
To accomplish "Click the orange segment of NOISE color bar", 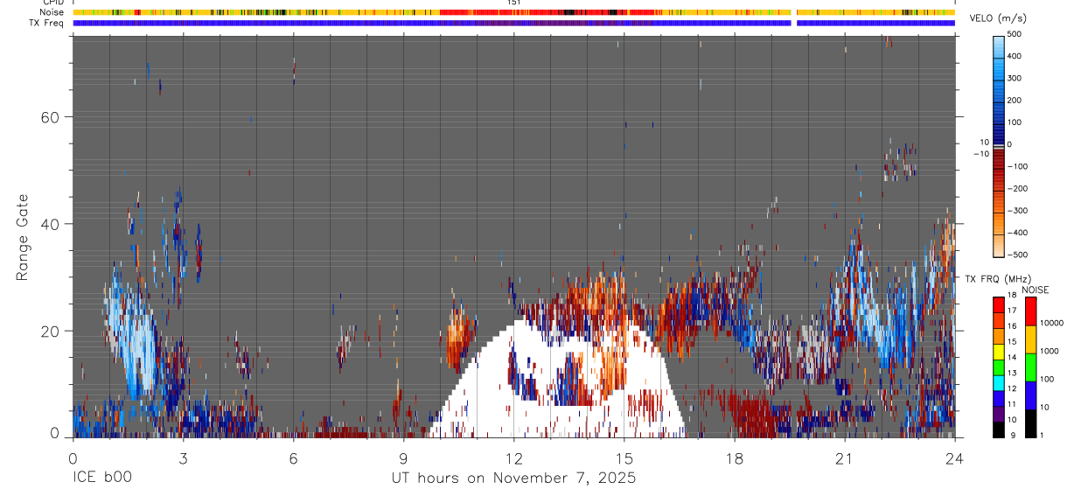I will tap(1030, 339).
